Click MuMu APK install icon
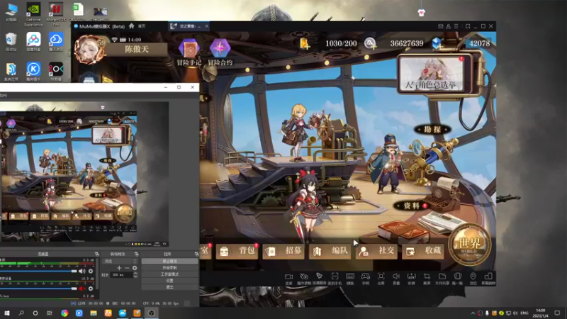The image size is (567, 319). click(412, 278)
